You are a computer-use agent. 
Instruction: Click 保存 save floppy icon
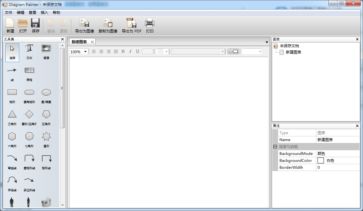point(35,26)
